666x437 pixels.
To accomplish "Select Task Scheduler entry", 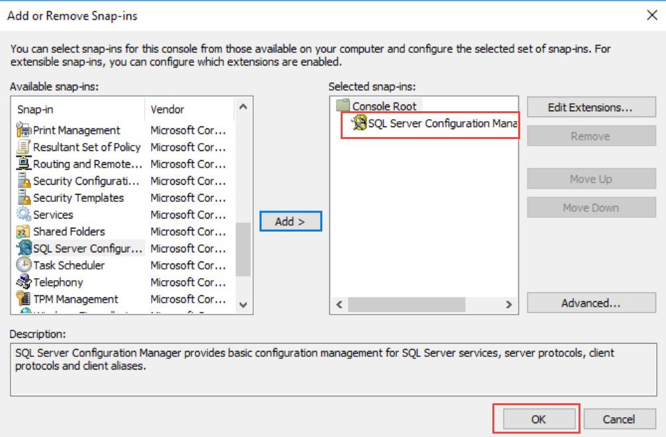I will 69,266.
